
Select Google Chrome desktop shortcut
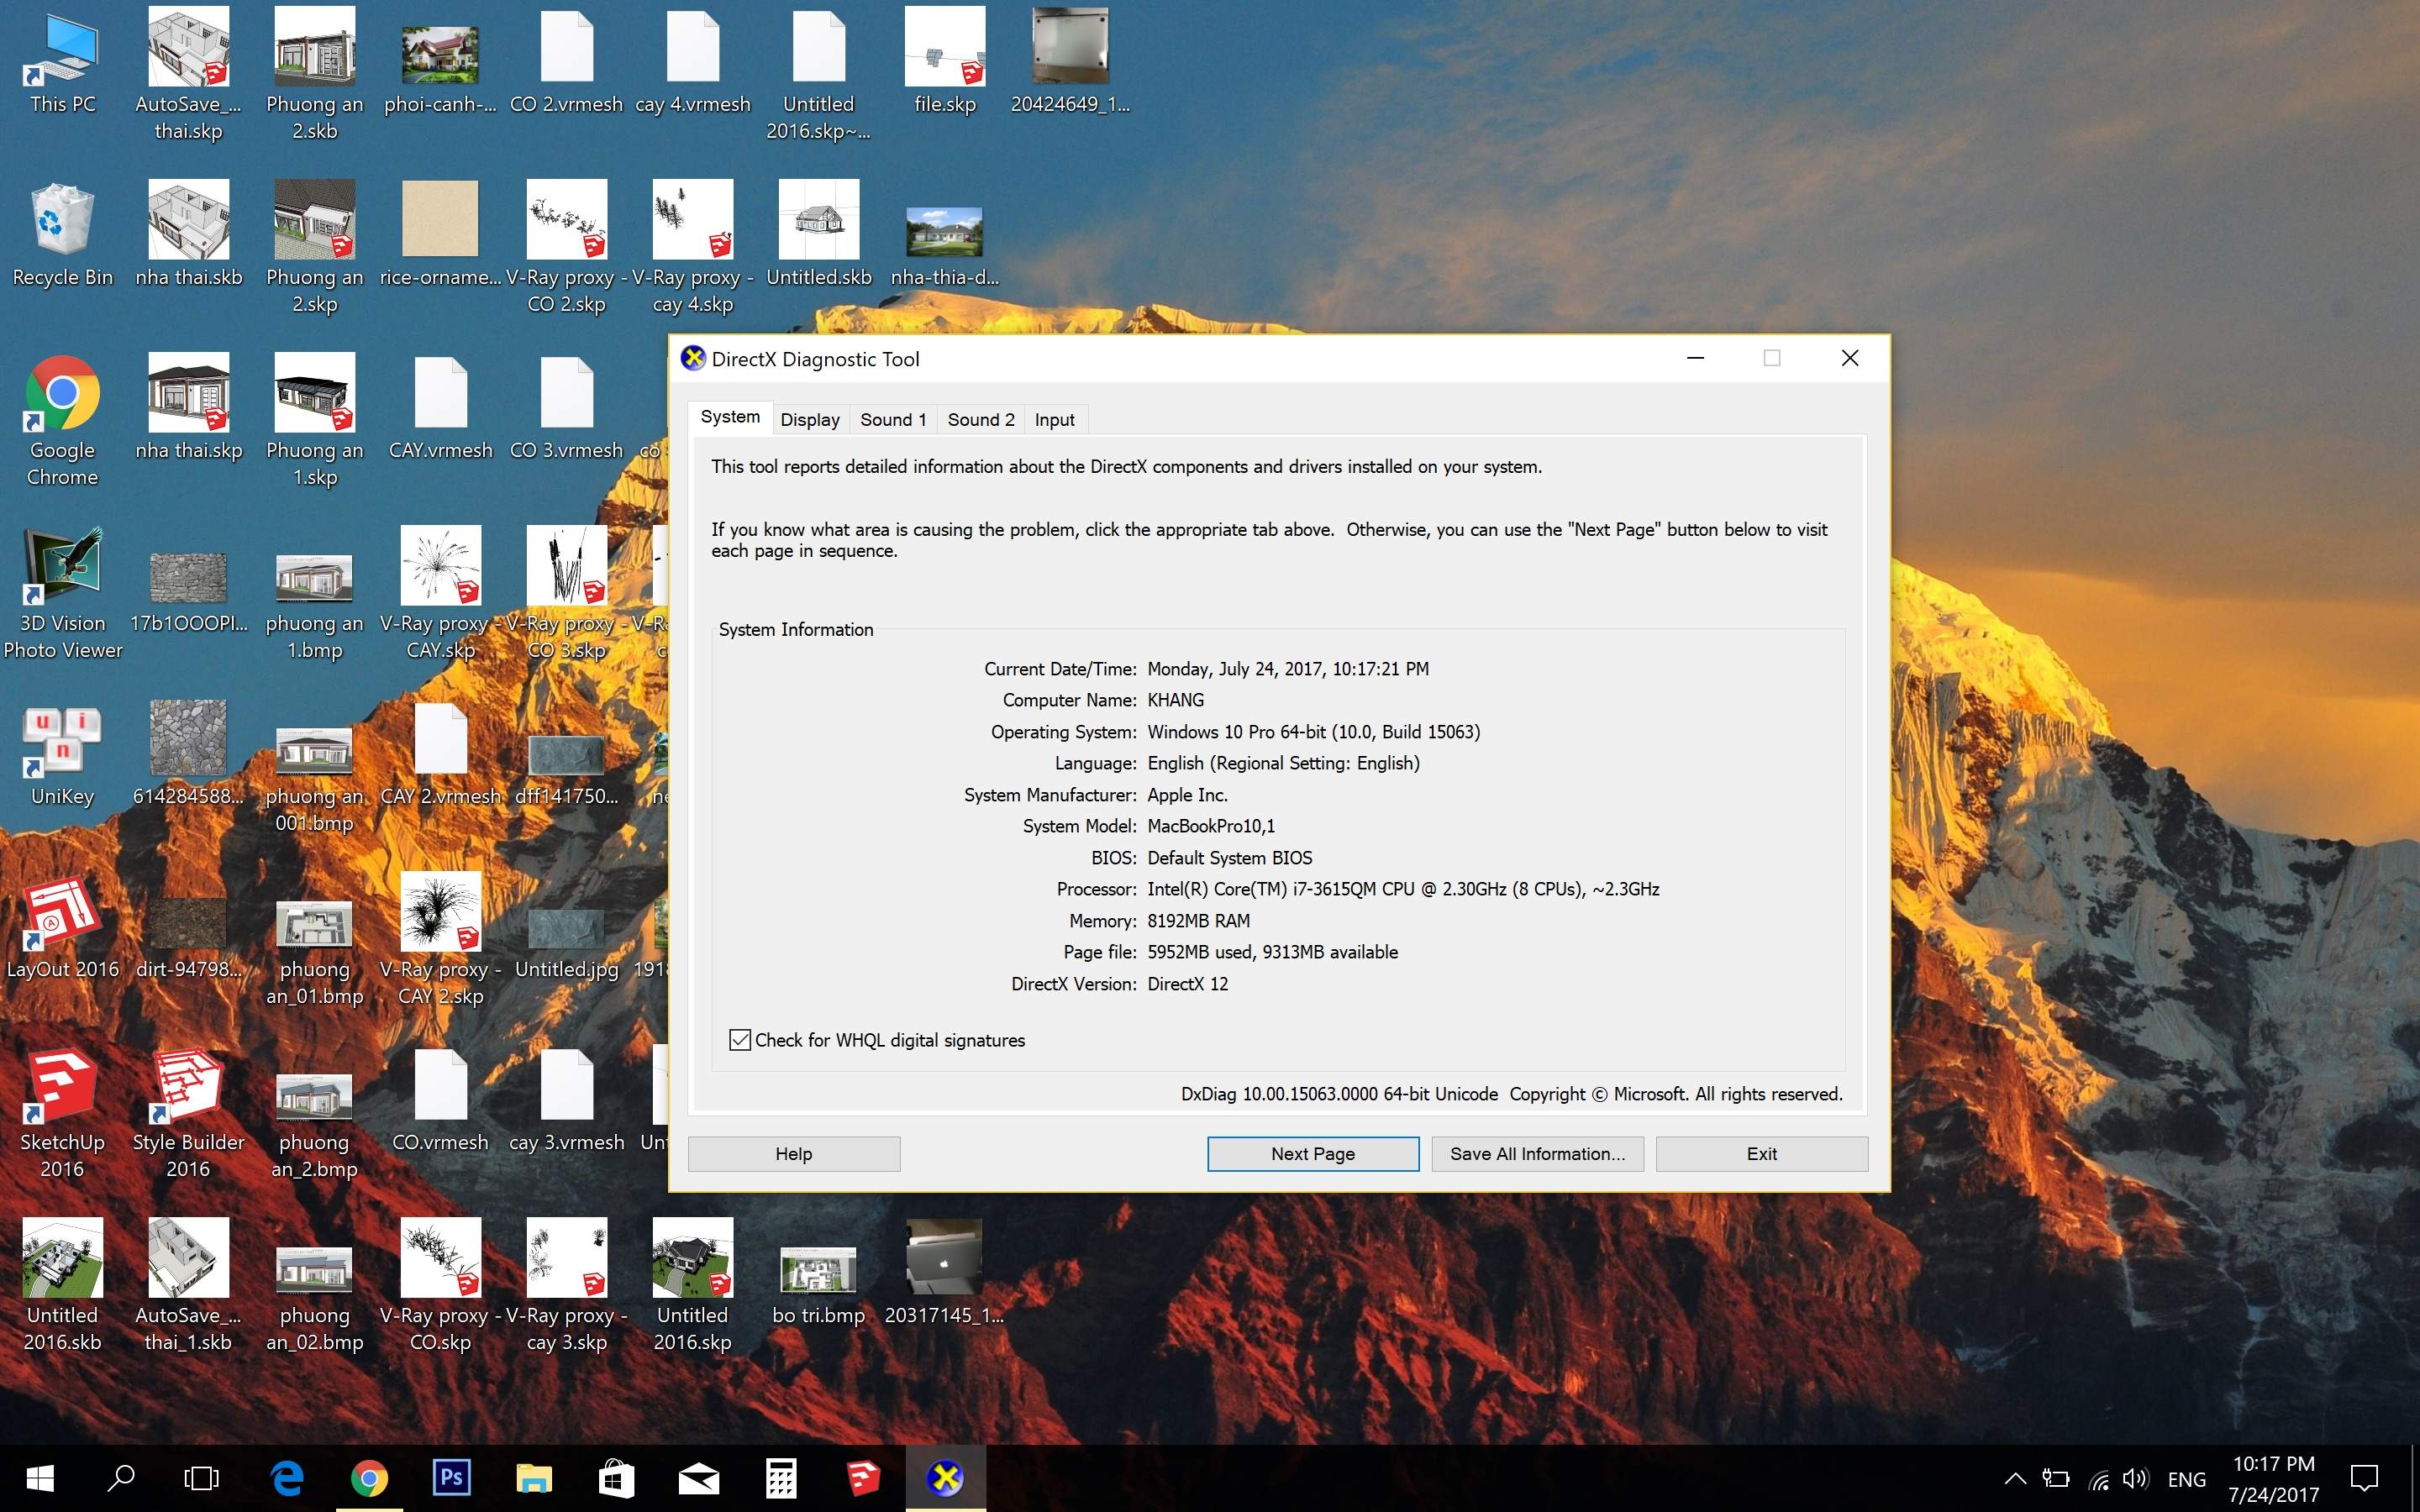coord(62,420)
